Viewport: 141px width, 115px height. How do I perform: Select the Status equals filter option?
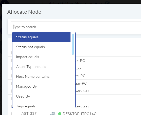point(41,37)
